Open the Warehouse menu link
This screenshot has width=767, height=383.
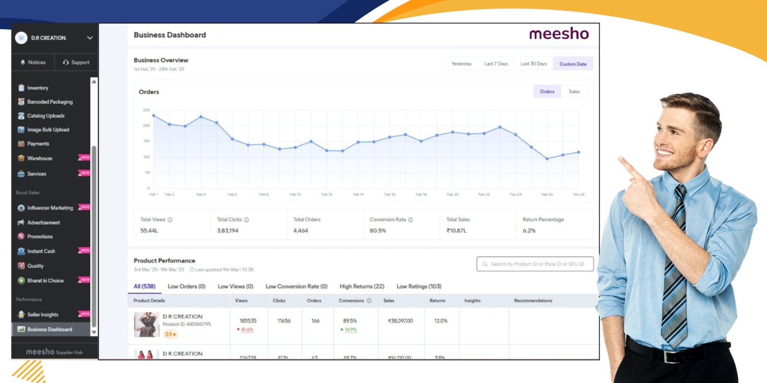[x=40, y=158]
